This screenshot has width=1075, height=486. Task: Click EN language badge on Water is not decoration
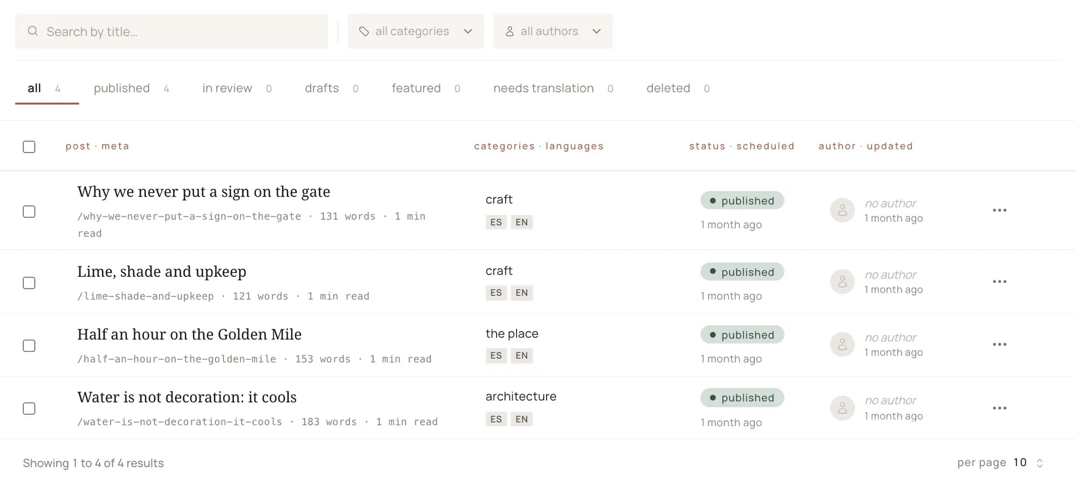pos(522,419)
